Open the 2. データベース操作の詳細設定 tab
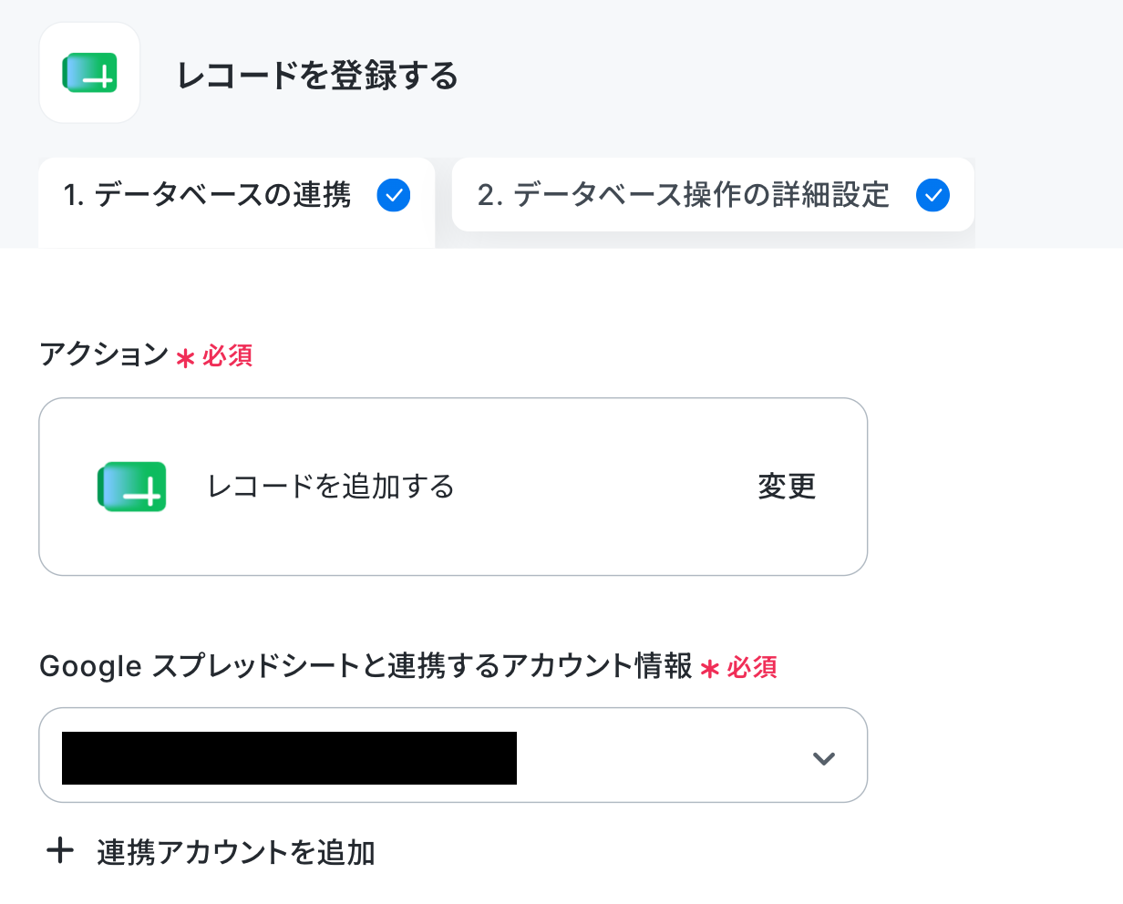 click(713, 194)
